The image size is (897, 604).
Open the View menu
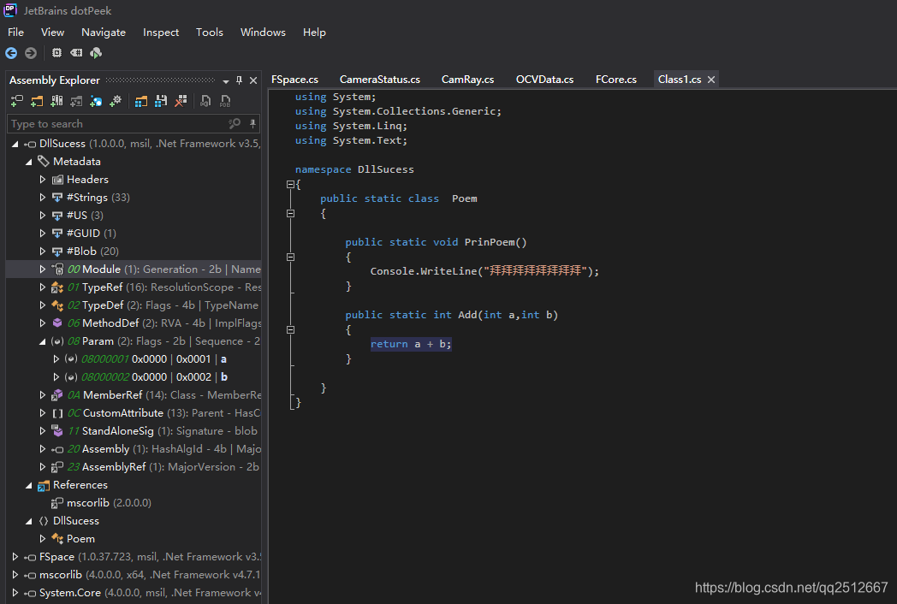52,33
